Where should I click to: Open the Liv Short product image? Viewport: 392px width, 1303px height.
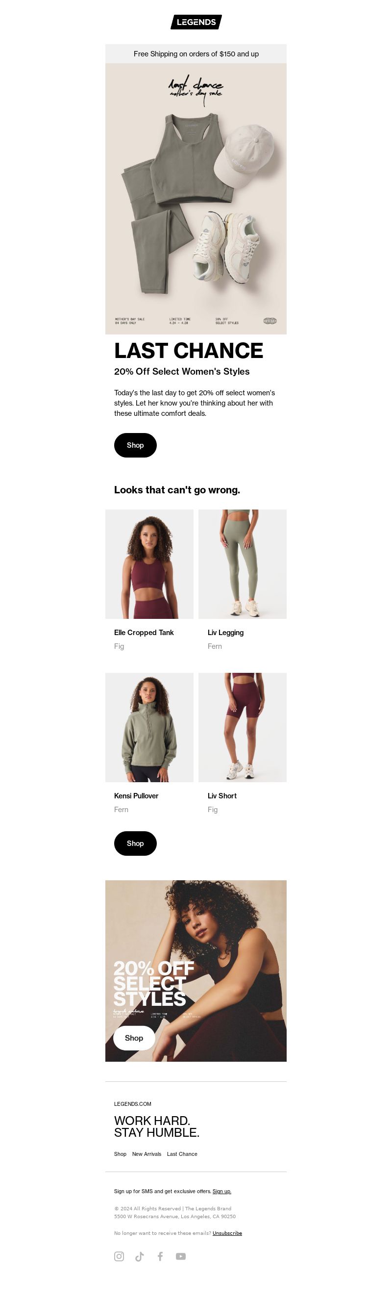(243, 727)
